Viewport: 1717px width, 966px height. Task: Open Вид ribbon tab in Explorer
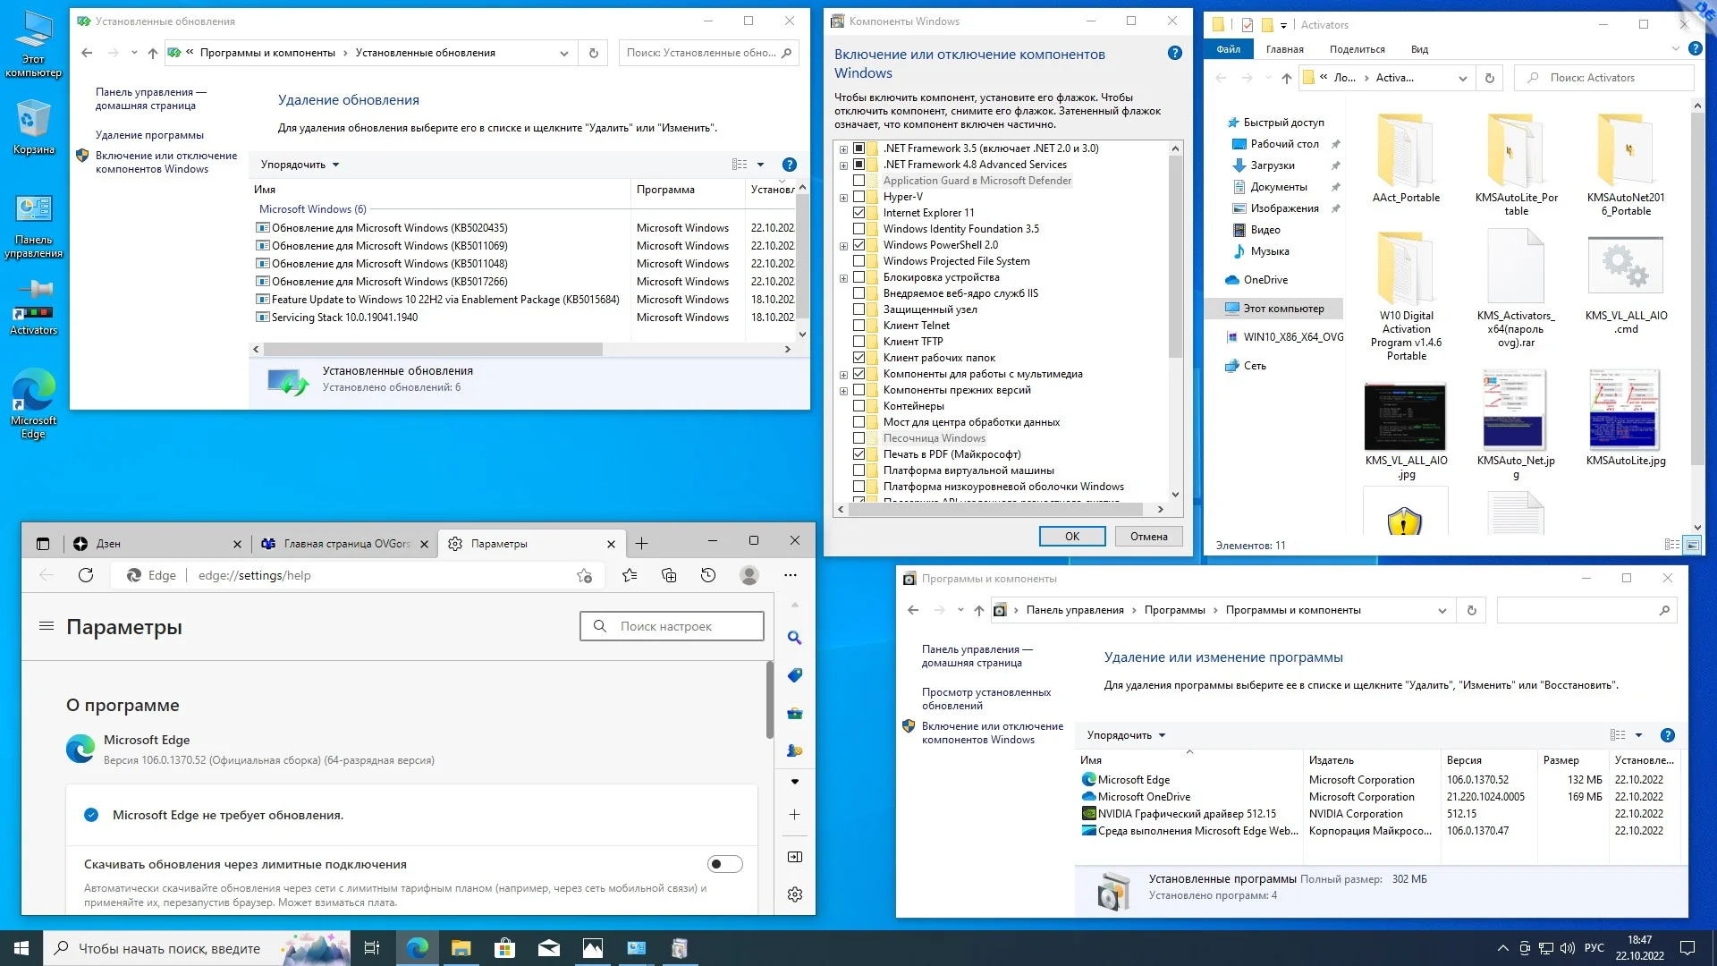point(1419,49)
